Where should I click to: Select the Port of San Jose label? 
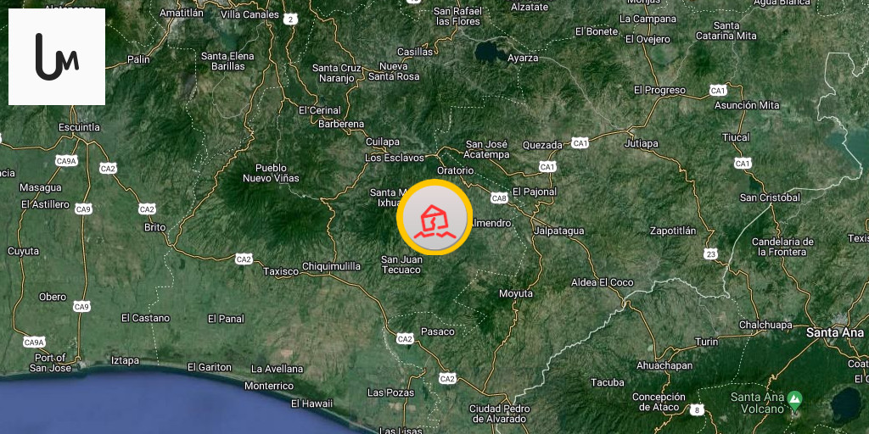coord(50,363)
